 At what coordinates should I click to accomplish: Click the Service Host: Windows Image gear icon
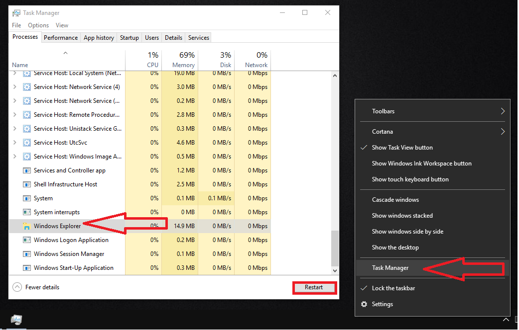point(27,156)
